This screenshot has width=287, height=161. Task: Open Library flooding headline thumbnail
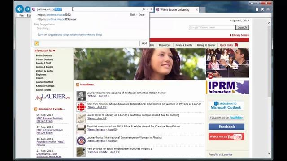coord(81,118)
